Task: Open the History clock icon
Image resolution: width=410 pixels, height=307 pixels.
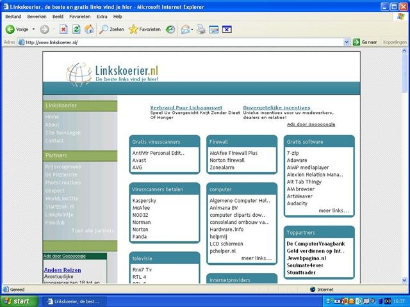Action: click(x=170, y=29)
